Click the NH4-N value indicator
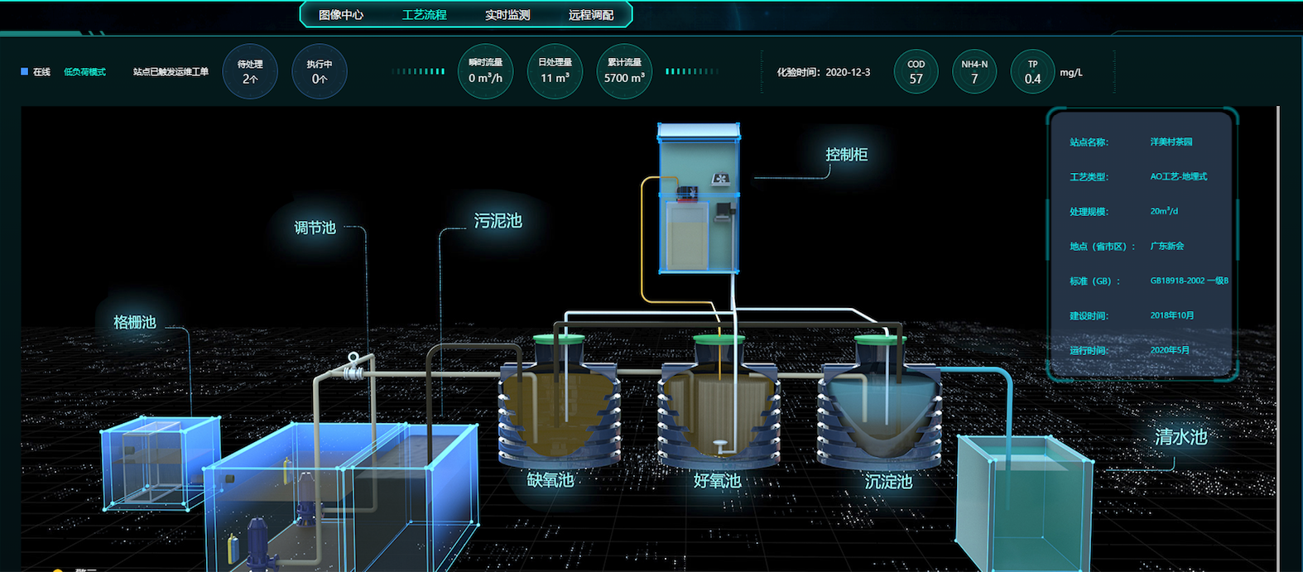This screenshot has height=572, width=1303. click(x=974, y=72)
